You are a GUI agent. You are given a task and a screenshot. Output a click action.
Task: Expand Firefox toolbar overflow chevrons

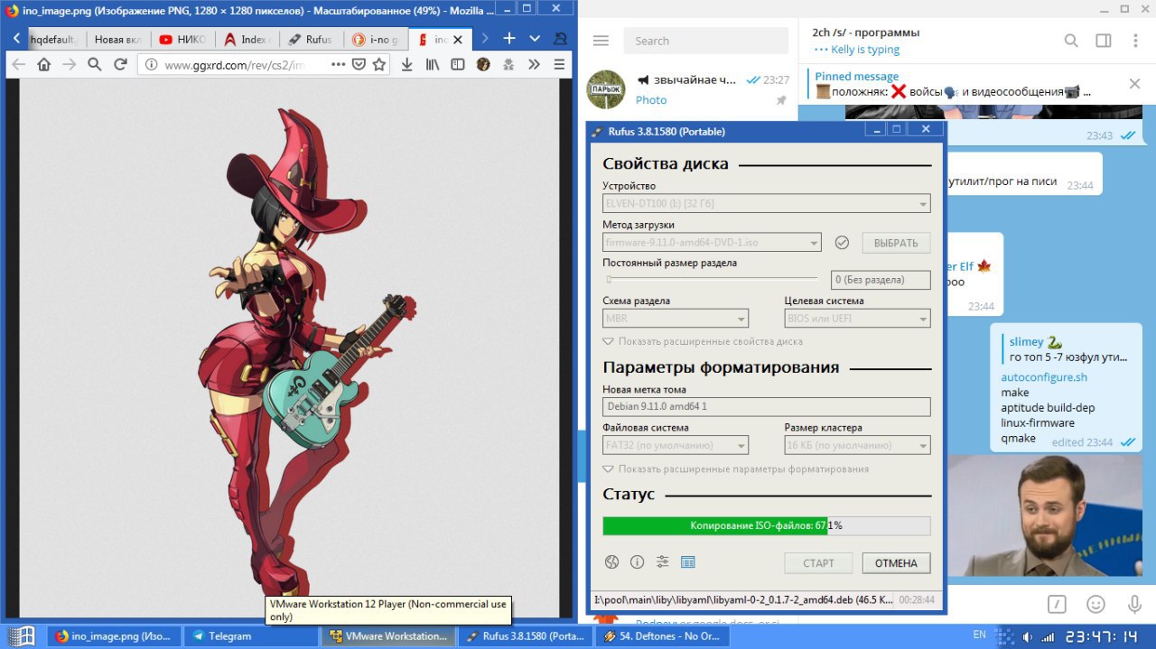(534, 65)
